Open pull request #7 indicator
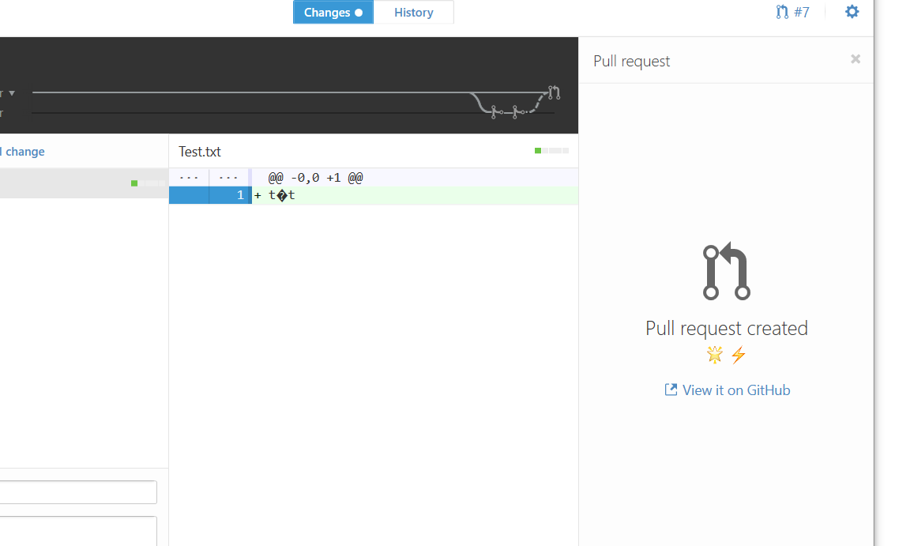Image resolution: width=914 pixels, height=546 pixels. coord(792,12)
